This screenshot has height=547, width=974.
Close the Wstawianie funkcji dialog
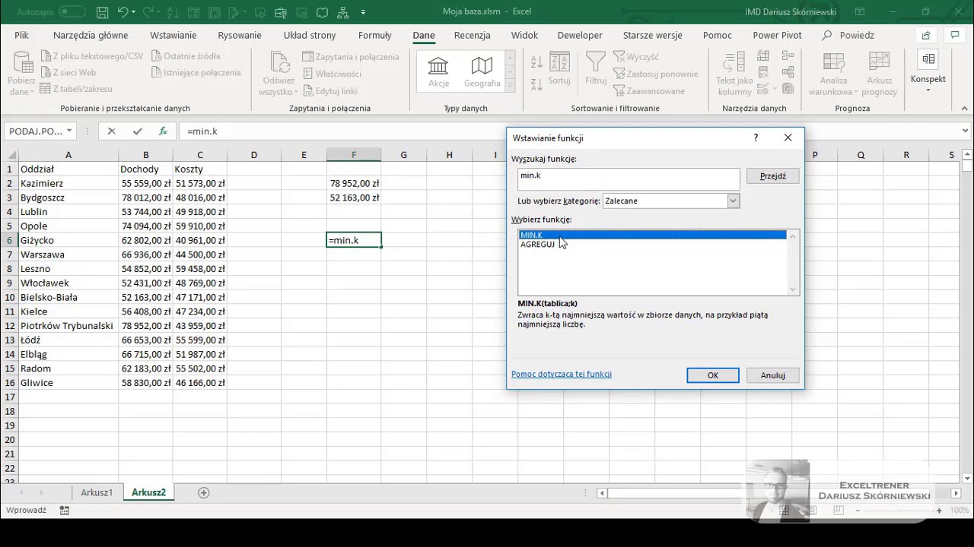[x=788, y=138]
